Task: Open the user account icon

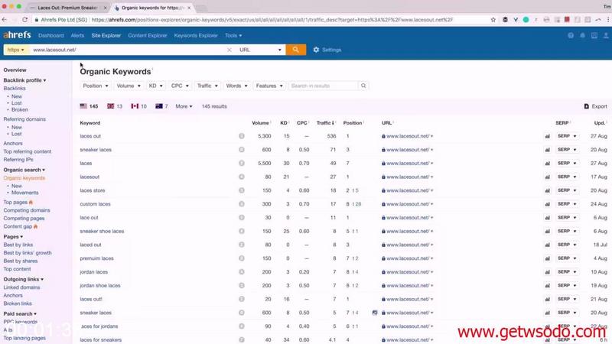Action: pyautogui.click(x=606, y=35)
